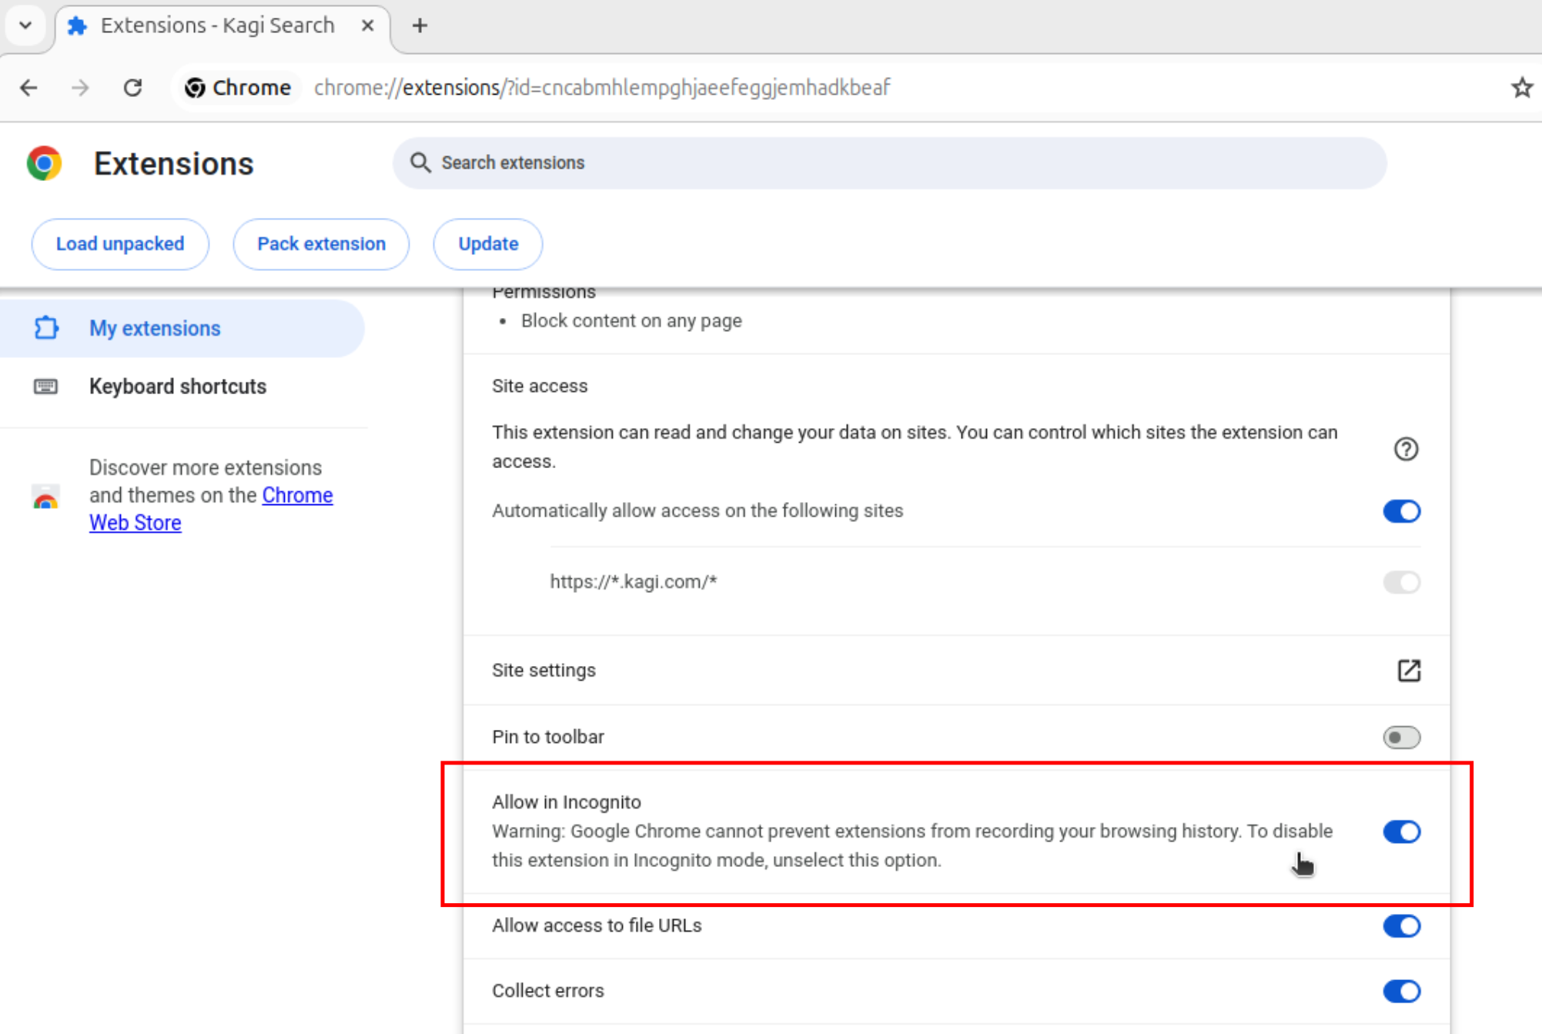Toggle automatic site access switch
1542x1034 pixels.
click(1401, 511)
